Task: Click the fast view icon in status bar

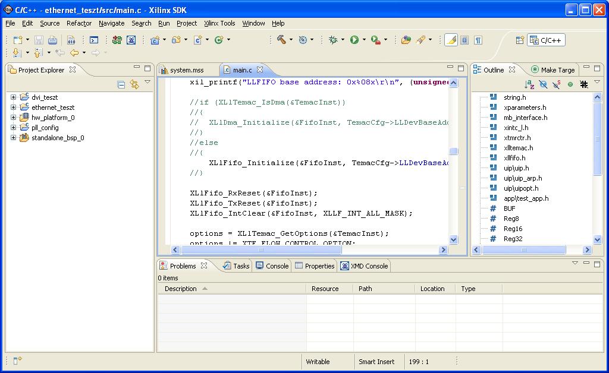Action: point(17,361)
